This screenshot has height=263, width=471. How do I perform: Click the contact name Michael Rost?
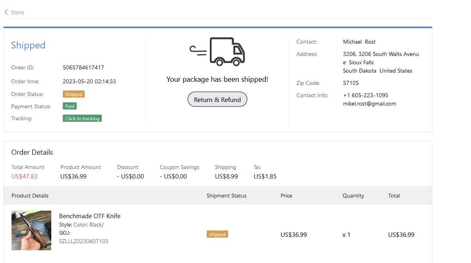[359, 42]
